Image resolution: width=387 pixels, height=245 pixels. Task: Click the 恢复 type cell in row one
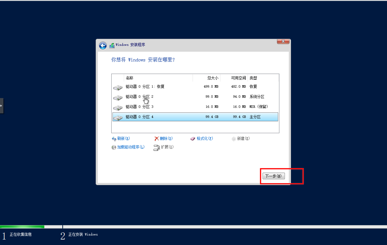click(x=253, y=87)
